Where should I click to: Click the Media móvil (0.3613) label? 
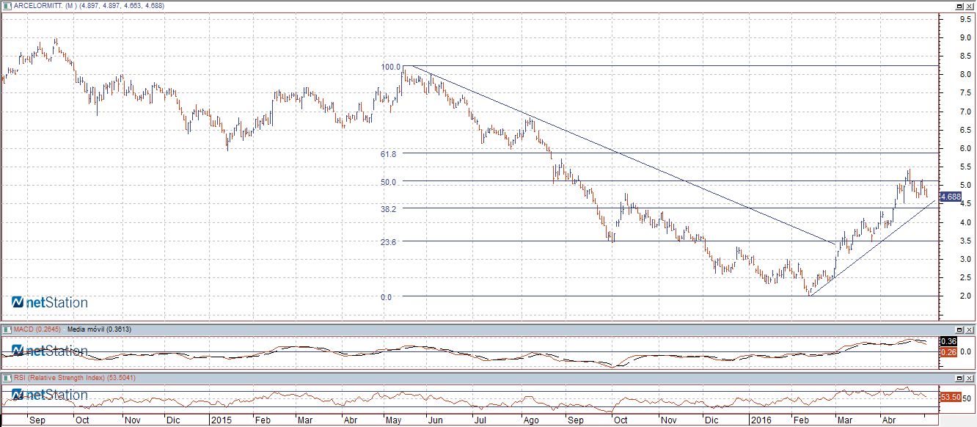[99, 329]
